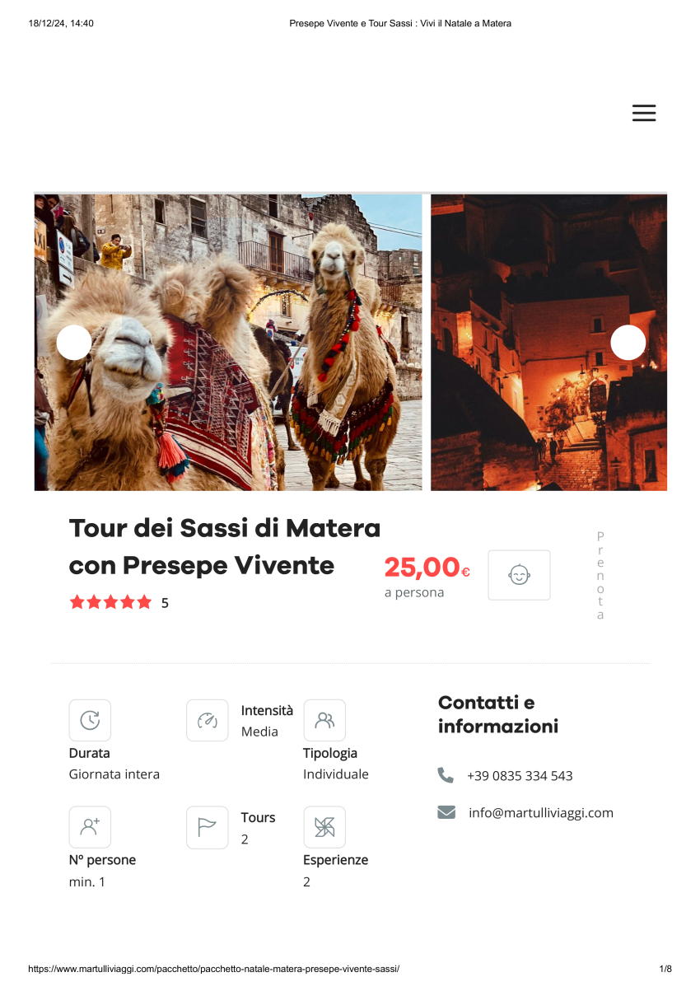Open the camels photo in the carousel
The width and height of the screenshot is (700, 991).
coord(228,343)
